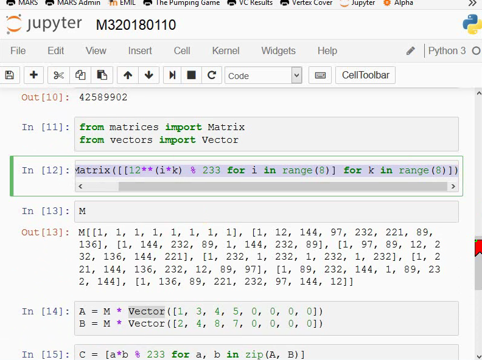The width and height of the screenshot is (482, 360).
Task: Open the Widgets menu
Action: pyautogui.click(x=278, y=50)
